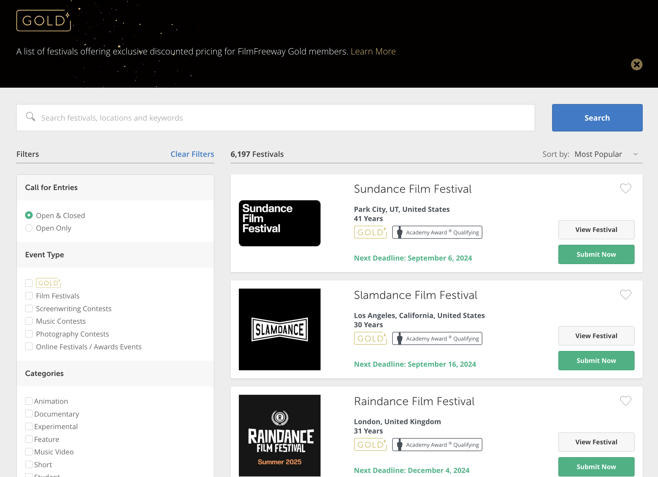The height and width of the screenshot is (477, 658).
Task: Click Park City, UT, United States location
Action: pyautogui.click(x=402, y=209)
